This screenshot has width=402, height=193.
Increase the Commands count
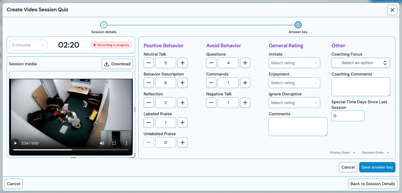pos(245,83)
